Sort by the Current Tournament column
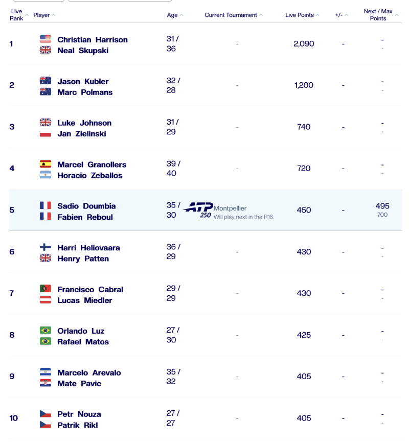Viewport: 409px width, 444px height. point(234,15)
